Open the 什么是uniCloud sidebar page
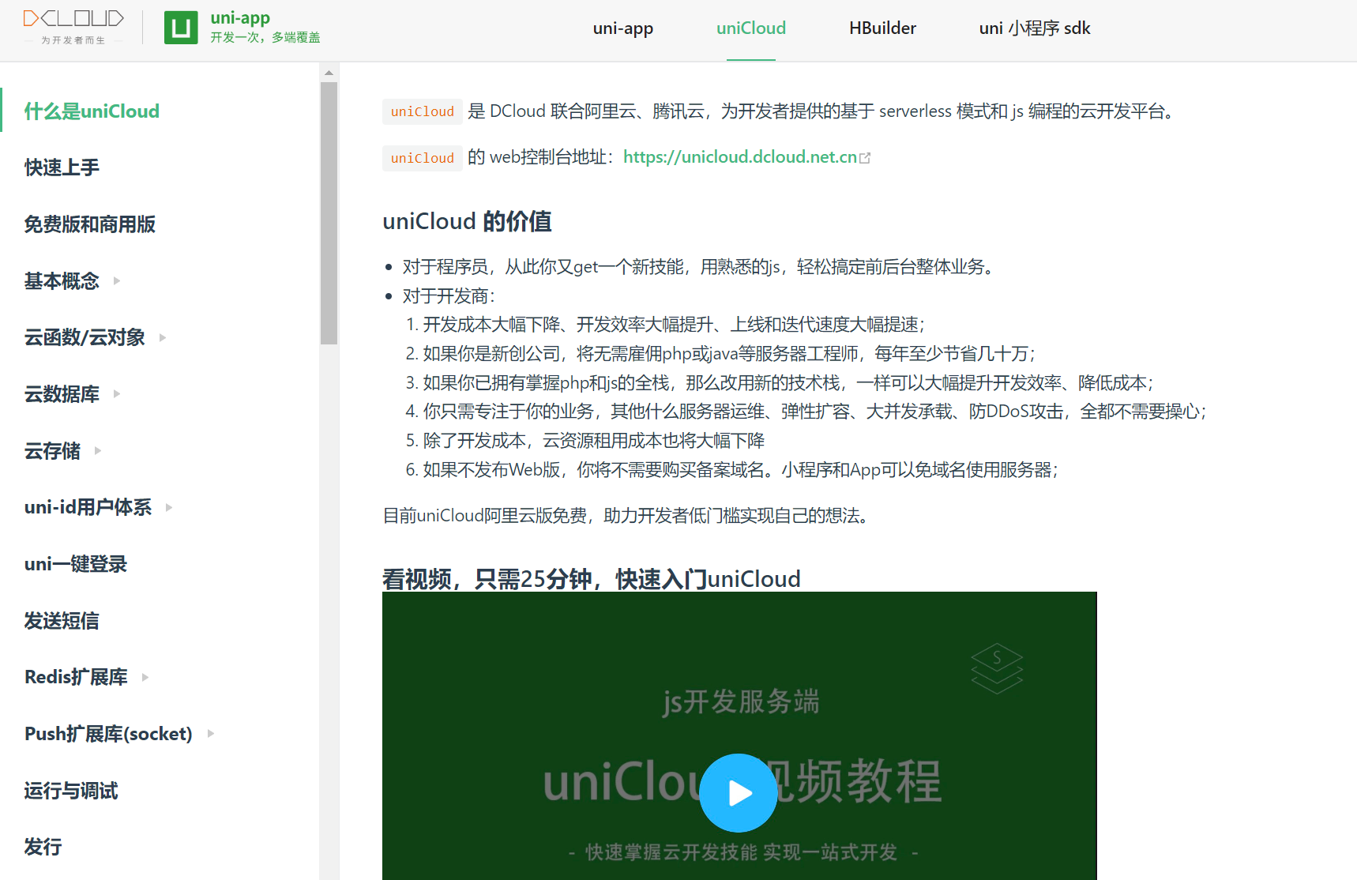 [x=92, y=111]
